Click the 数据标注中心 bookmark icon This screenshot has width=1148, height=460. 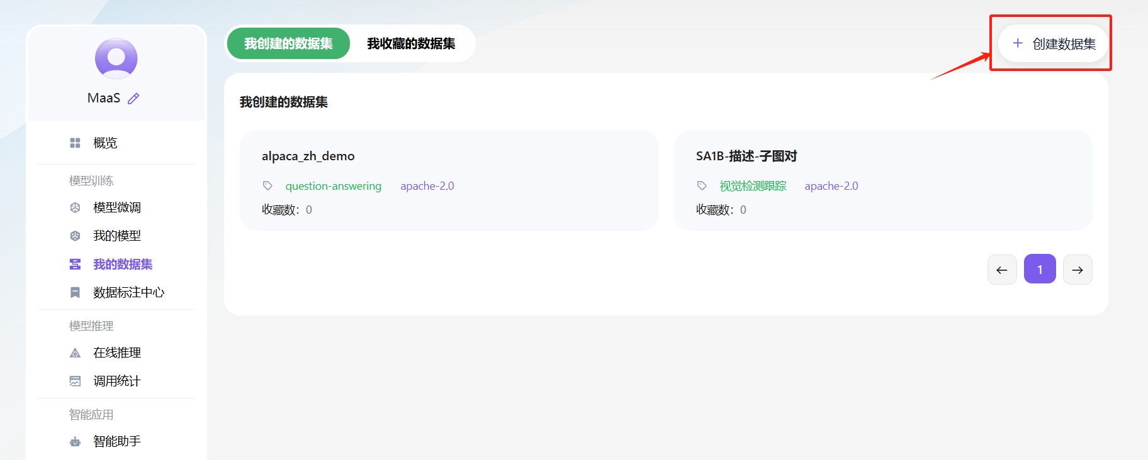[75, 293]
